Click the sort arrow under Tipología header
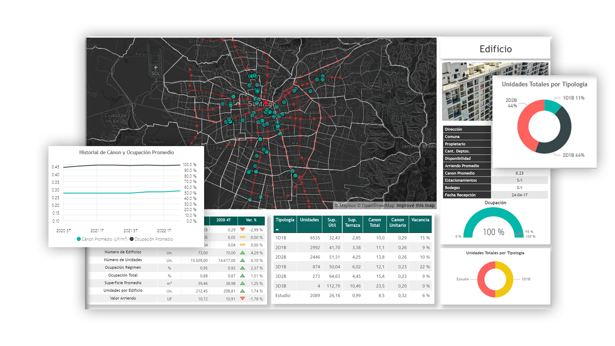The image size is (615, 346). tap(277, 230)
